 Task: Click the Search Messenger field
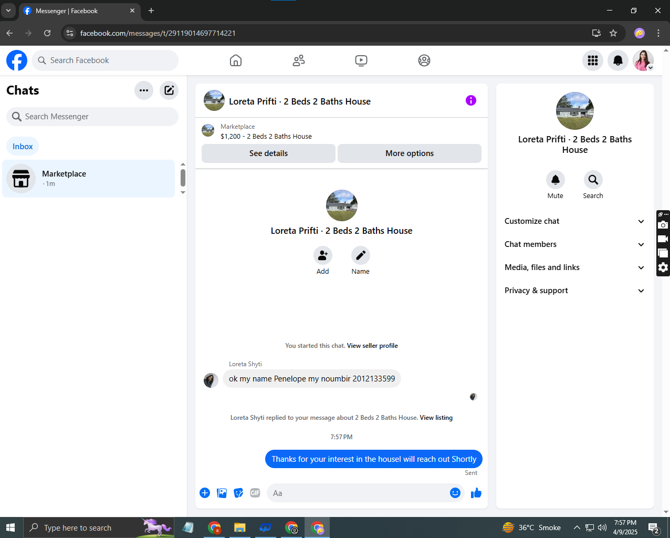[92, 117]
